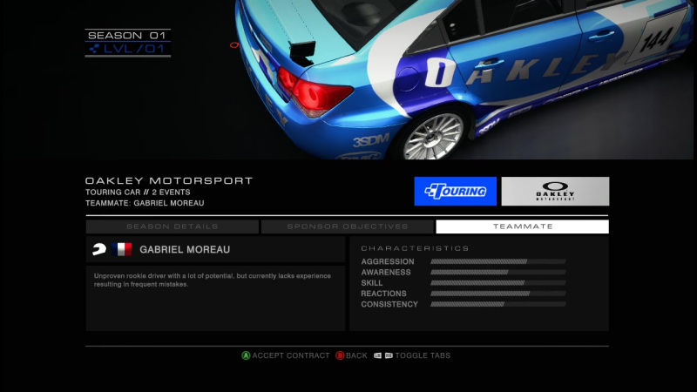Click the Skill stat bar

pyautogui.click(x=498, y=282)
